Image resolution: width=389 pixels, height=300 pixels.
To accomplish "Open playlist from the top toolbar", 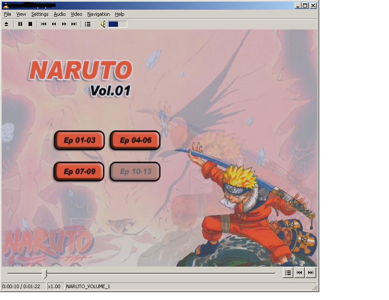I will point(88,24).
